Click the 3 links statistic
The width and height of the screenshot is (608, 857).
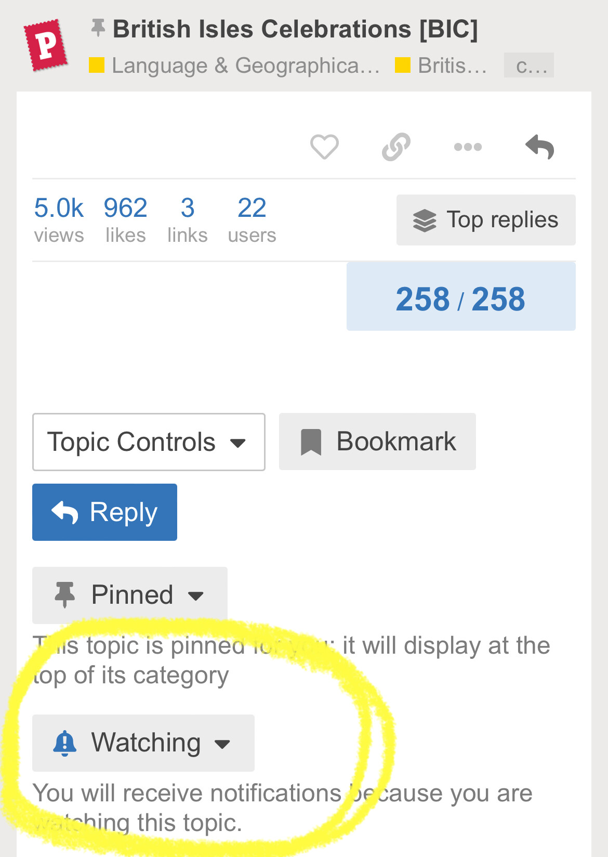[187, 219]
